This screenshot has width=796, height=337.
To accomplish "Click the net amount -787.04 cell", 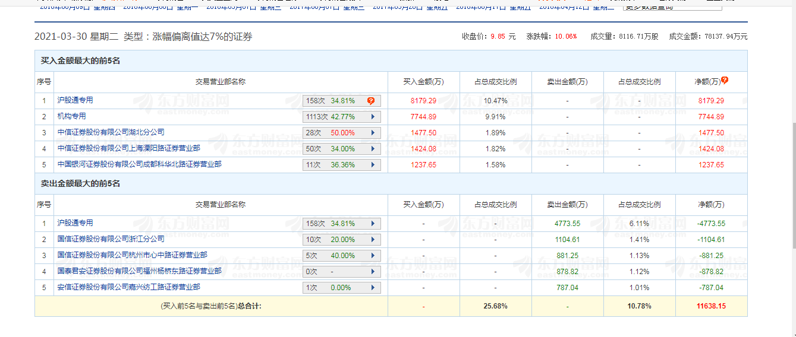I will point(711,288).
